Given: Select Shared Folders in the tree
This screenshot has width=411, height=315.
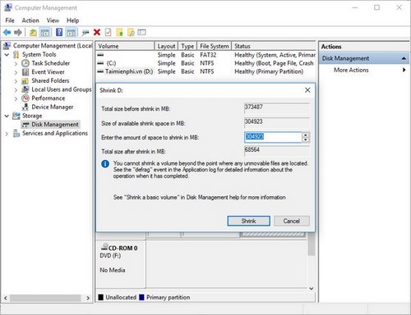Looking at the screenshot, I should click(50, 80).
